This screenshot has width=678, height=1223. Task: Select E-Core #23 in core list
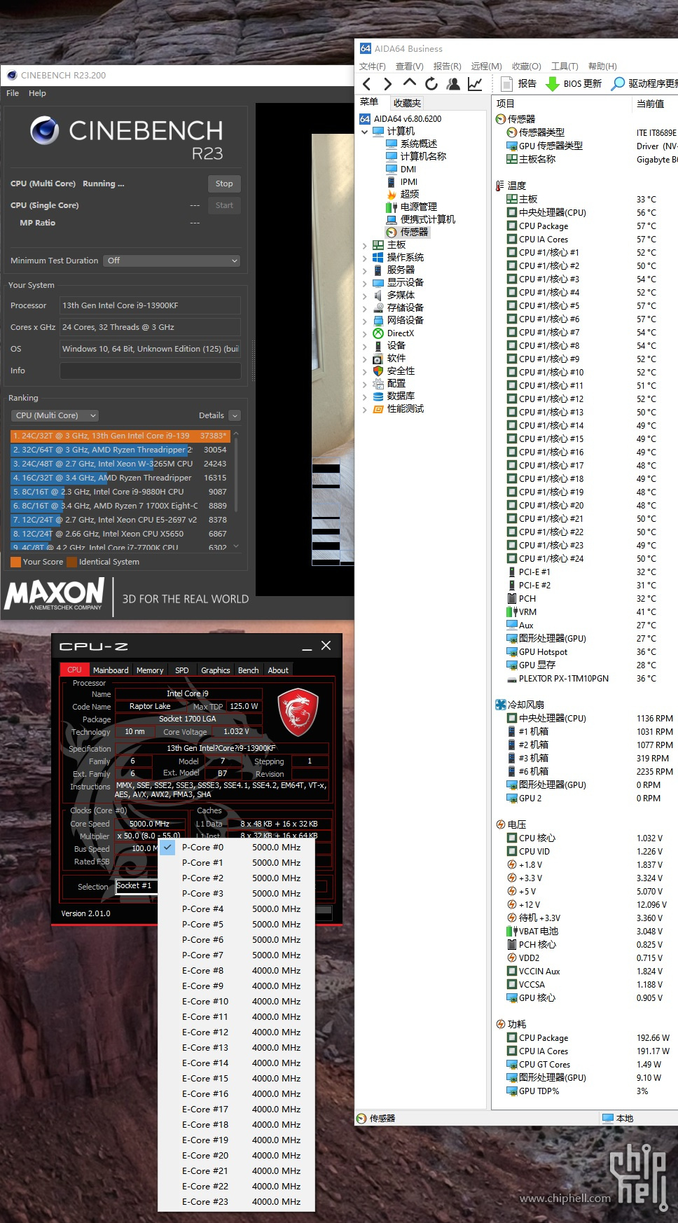point(237,1201)
